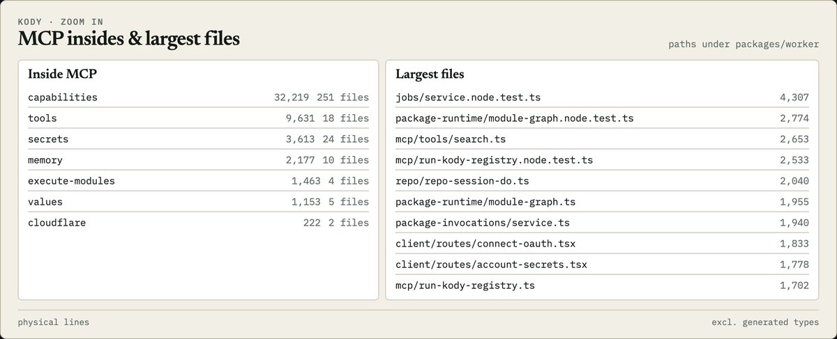The width and height of the screenshot is (837, 339).
Task: Pick the values row with 5 files
Action: [198, 202]
